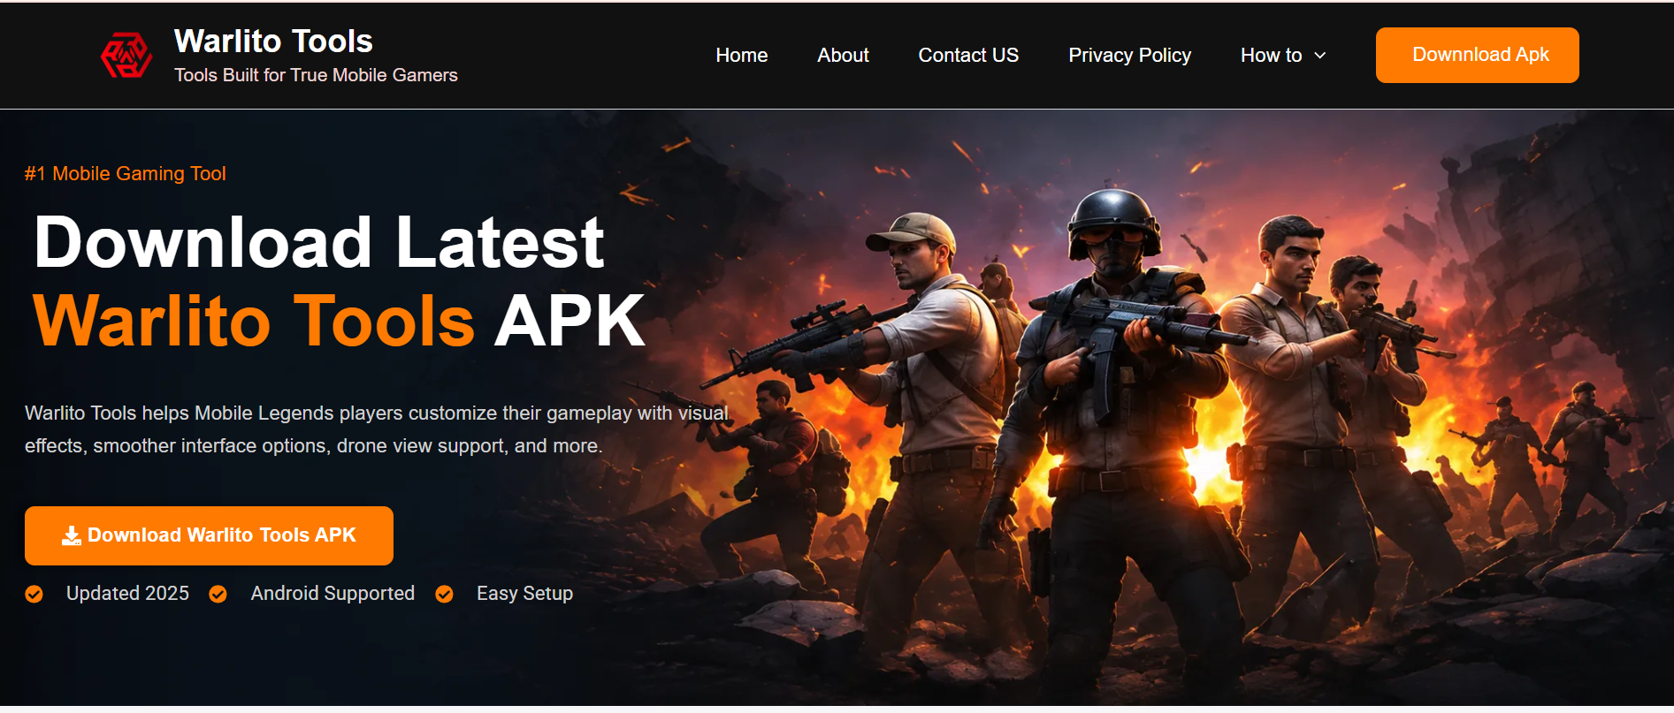
Task: Click the Updated 2025 text
Action: pos(127,594)
